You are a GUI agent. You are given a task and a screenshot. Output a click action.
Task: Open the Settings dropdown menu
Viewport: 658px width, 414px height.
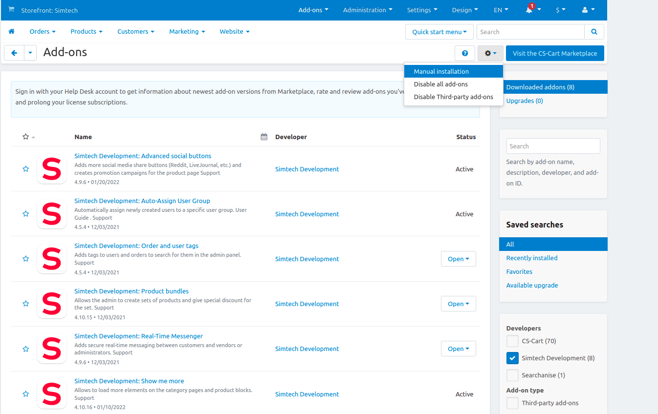422,10
